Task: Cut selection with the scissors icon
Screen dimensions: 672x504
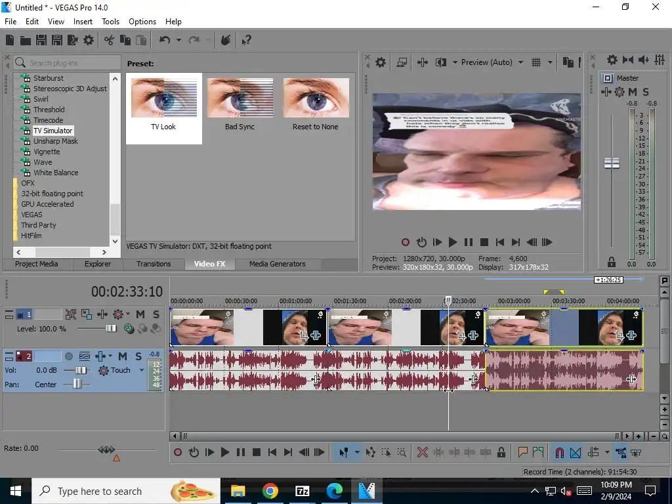Action: tap(110, 40)
